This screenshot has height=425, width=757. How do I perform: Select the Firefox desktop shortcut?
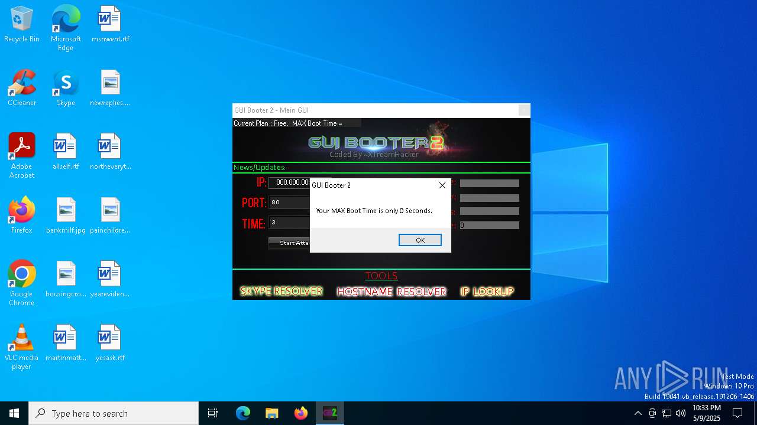coord(22,215)
